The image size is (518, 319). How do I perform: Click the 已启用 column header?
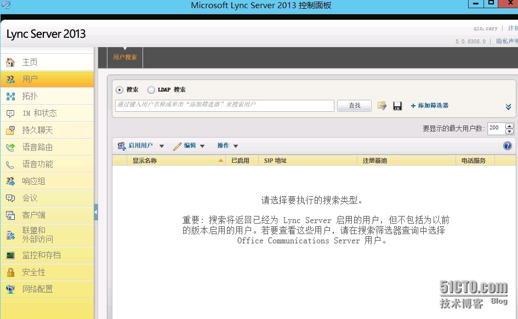(242, 161)
